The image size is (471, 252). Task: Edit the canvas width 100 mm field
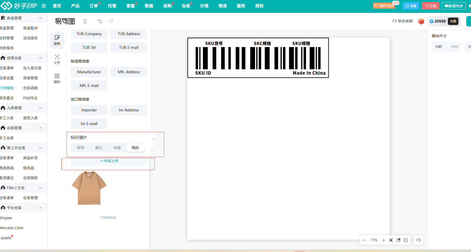tap(446, 47)
